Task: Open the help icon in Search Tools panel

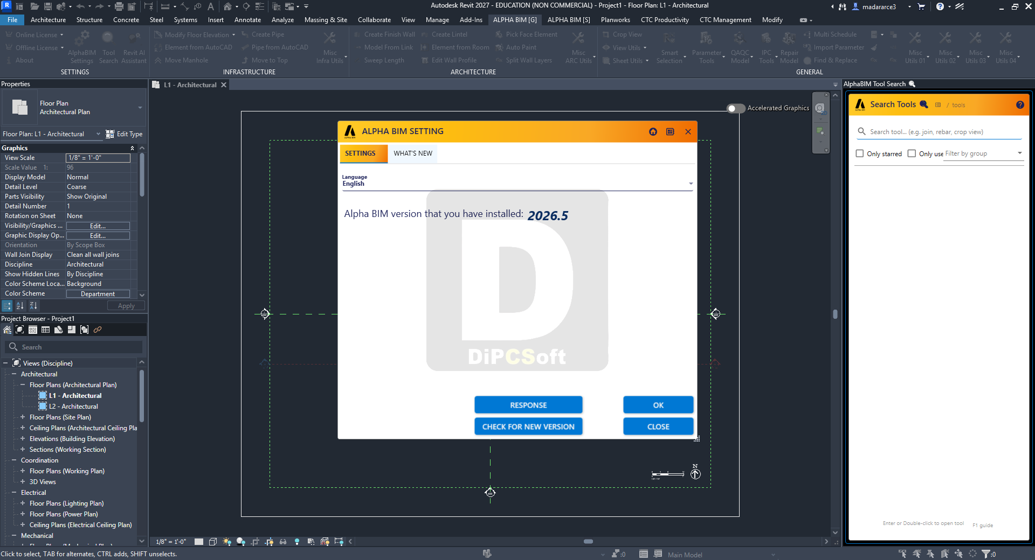Action: (1020, 105)
